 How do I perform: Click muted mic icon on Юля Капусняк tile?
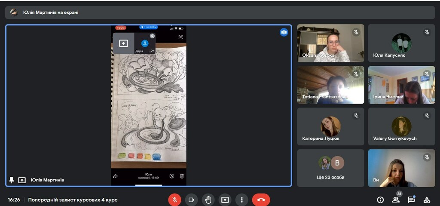point(427,32)
